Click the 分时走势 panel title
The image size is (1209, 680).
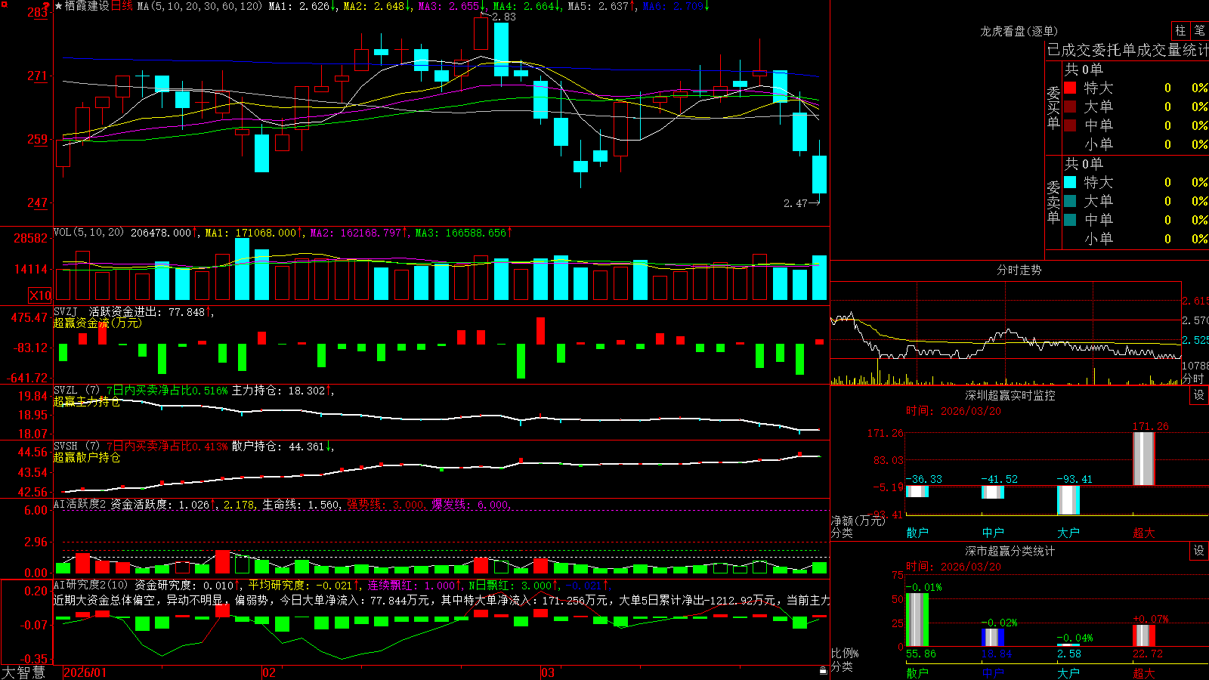pyautogui.click(x=1019, y=270)
